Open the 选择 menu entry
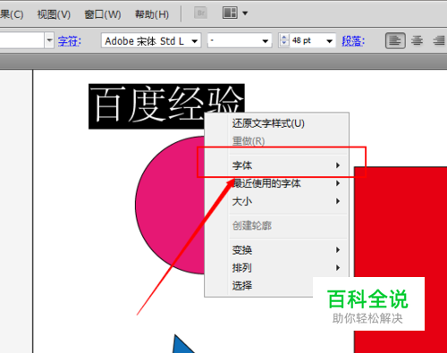447x353 pixels. point(259,286)
